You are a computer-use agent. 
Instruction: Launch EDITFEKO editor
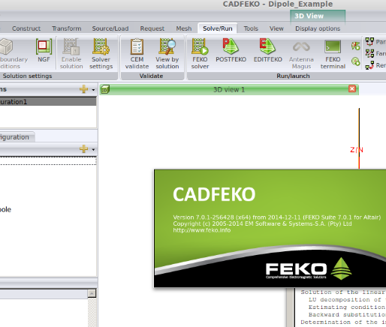pos(267,50)
